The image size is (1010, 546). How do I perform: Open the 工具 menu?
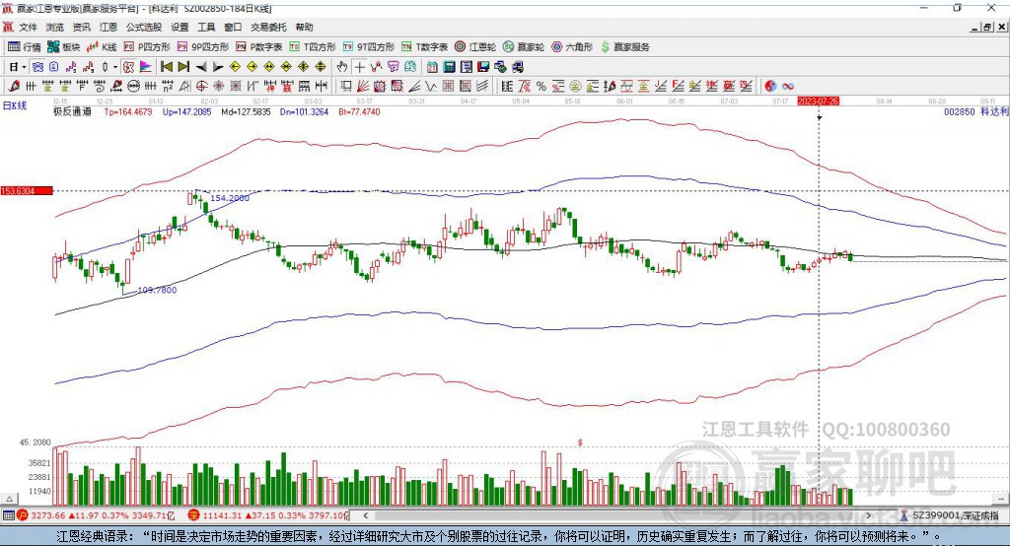pyautogui.click(x=206, y=27)
